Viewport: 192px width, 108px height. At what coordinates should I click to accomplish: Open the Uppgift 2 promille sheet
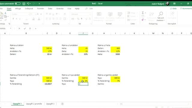[x=34, y=104]
